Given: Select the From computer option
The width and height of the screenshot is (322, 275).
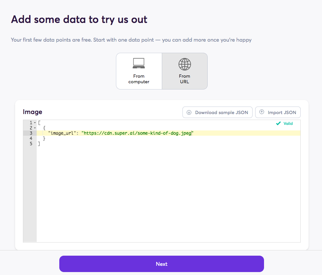Looking at the screenshot, I should pyautogui.click(x=139, y=71).
